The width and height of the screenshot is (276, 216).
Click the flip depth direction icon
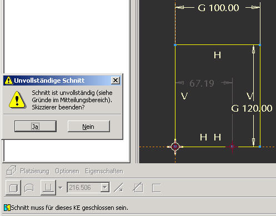coord(119,188)
